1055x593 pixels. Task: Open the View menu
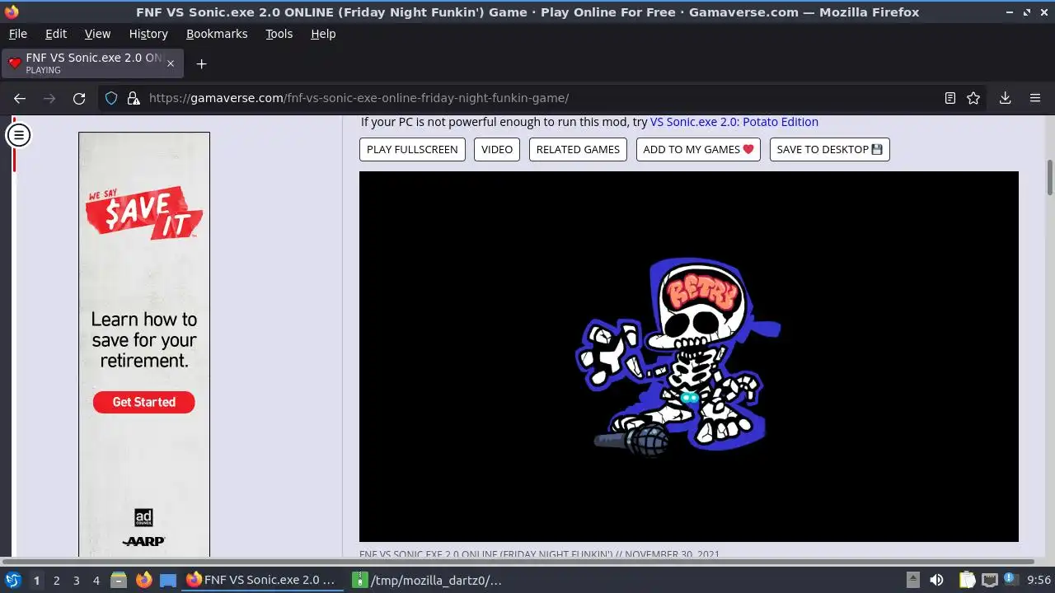(97, 34)
